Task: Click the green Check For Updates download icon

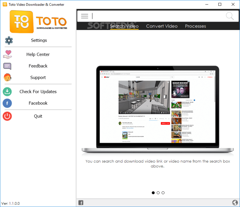Action: click(7, 92)
